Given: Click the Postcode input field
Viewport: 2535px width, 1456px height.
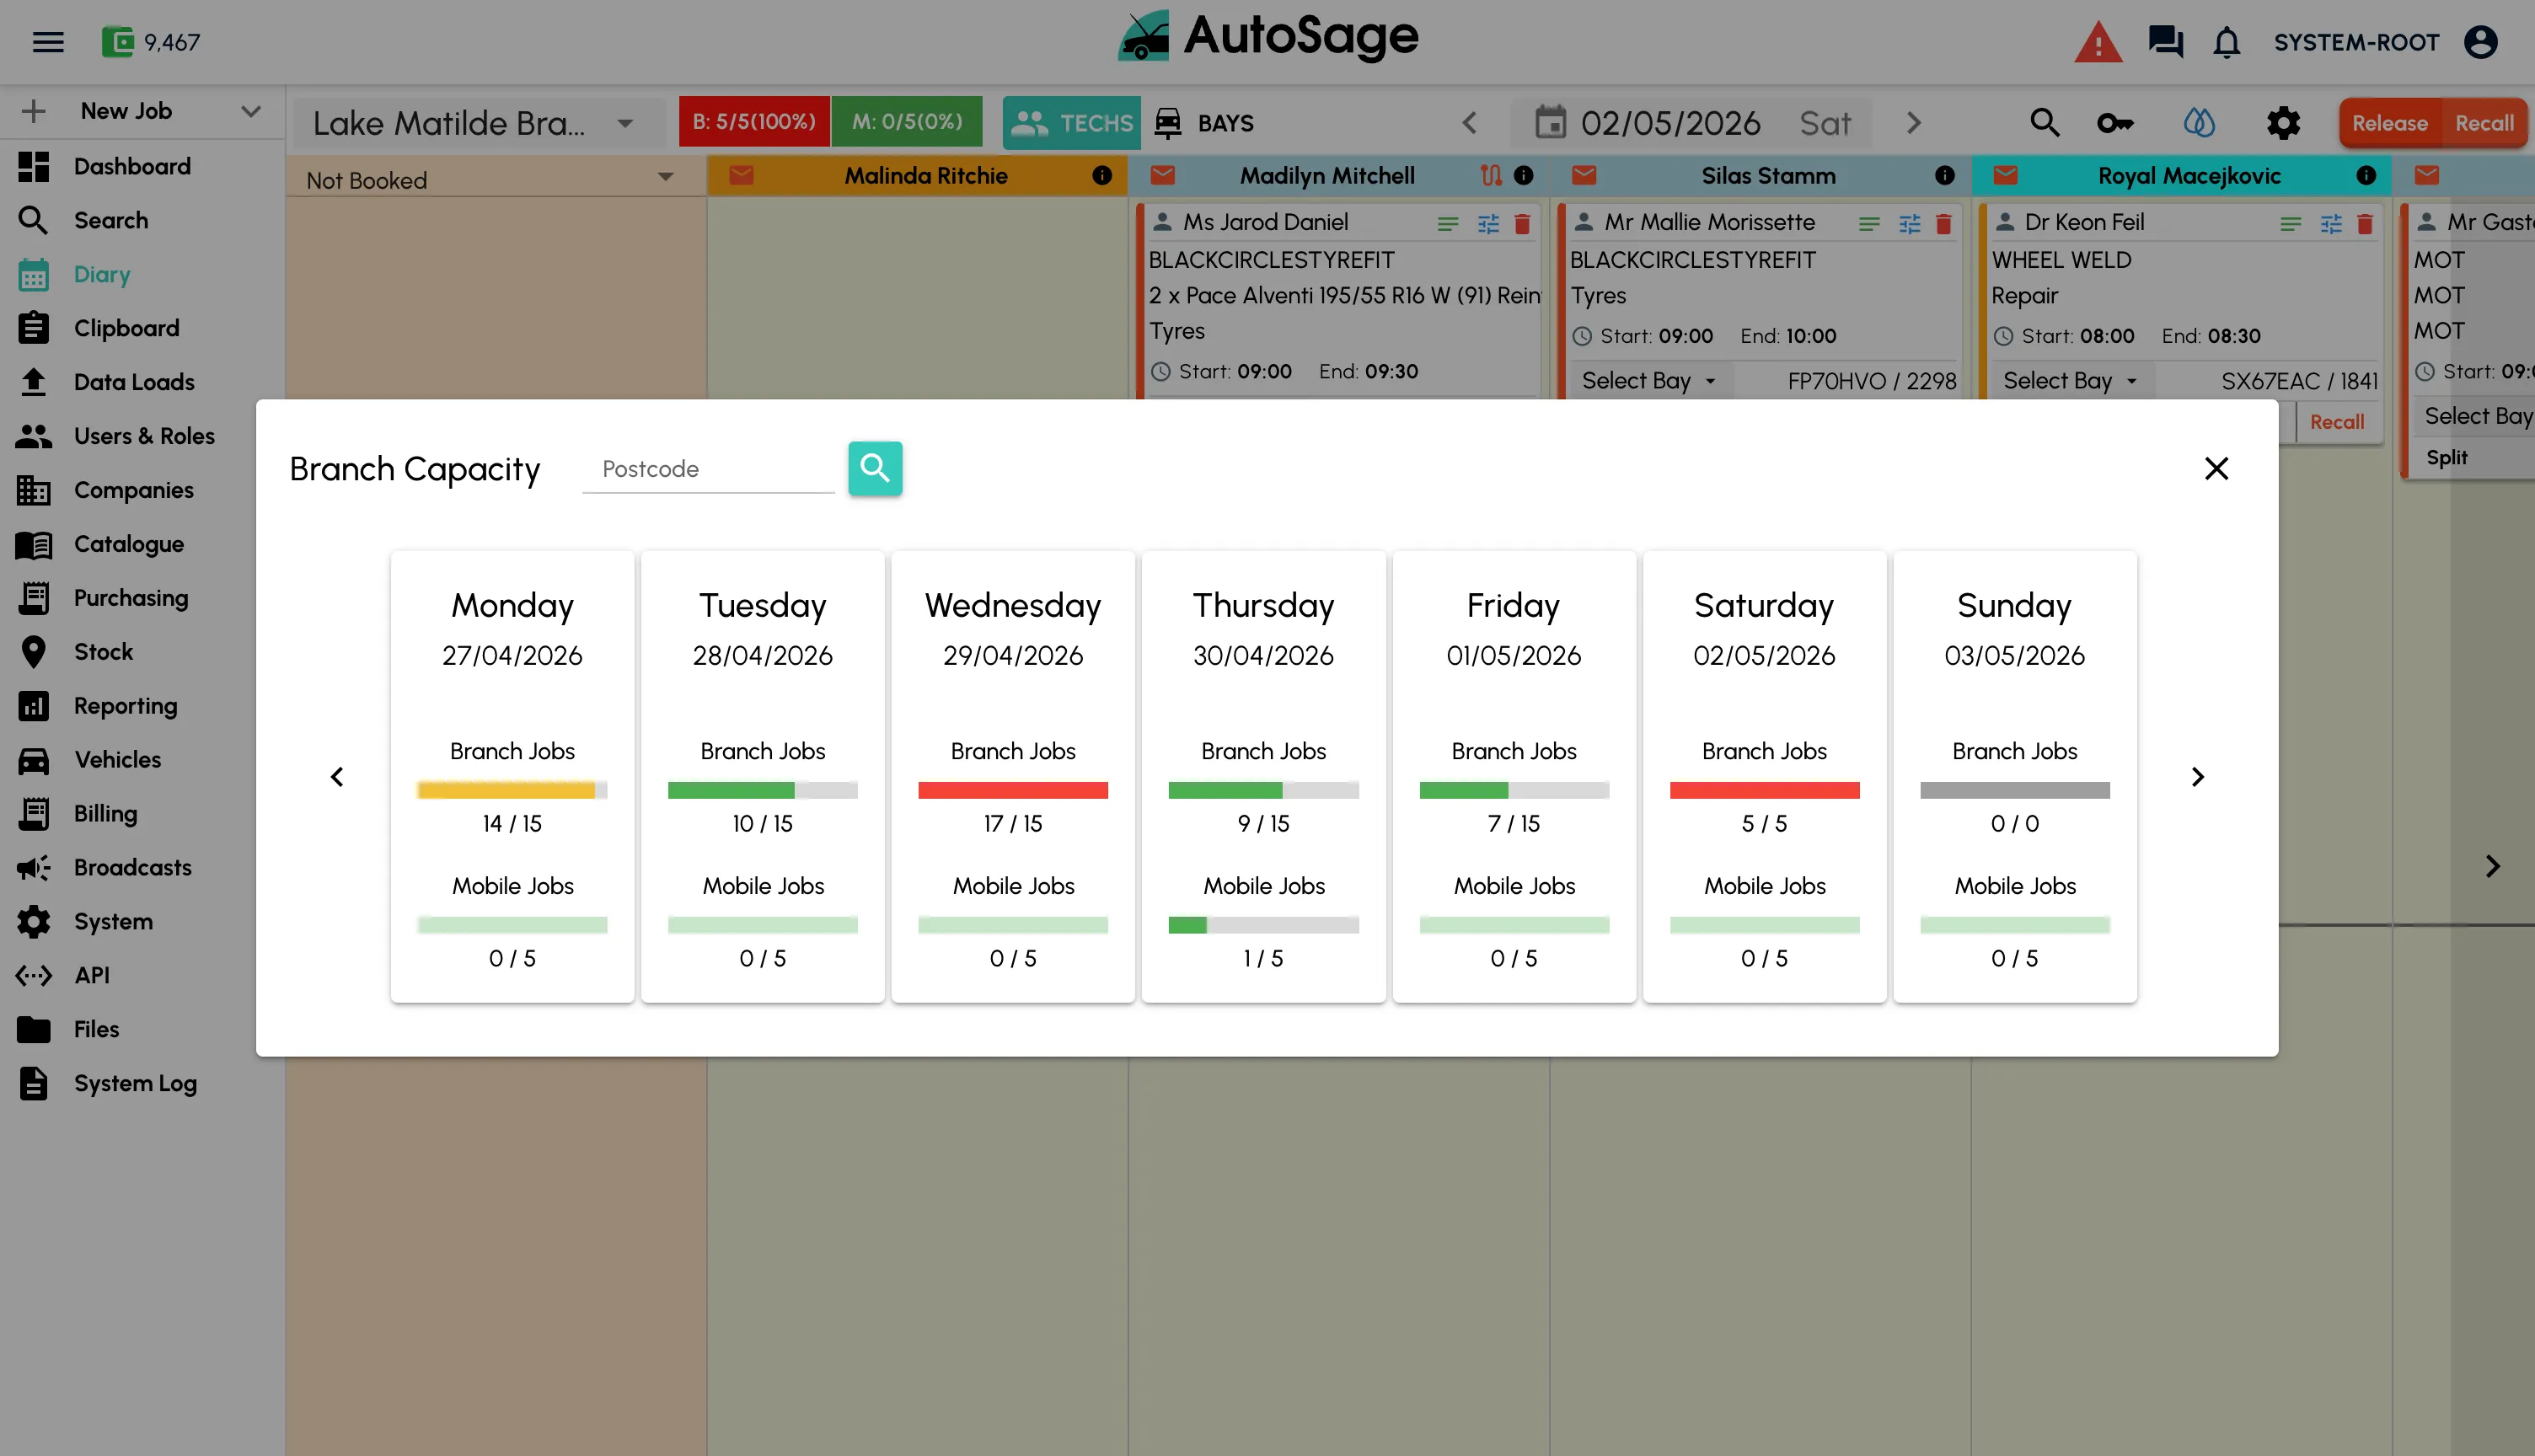Looking at the screenshot, I should click(708, 469).
